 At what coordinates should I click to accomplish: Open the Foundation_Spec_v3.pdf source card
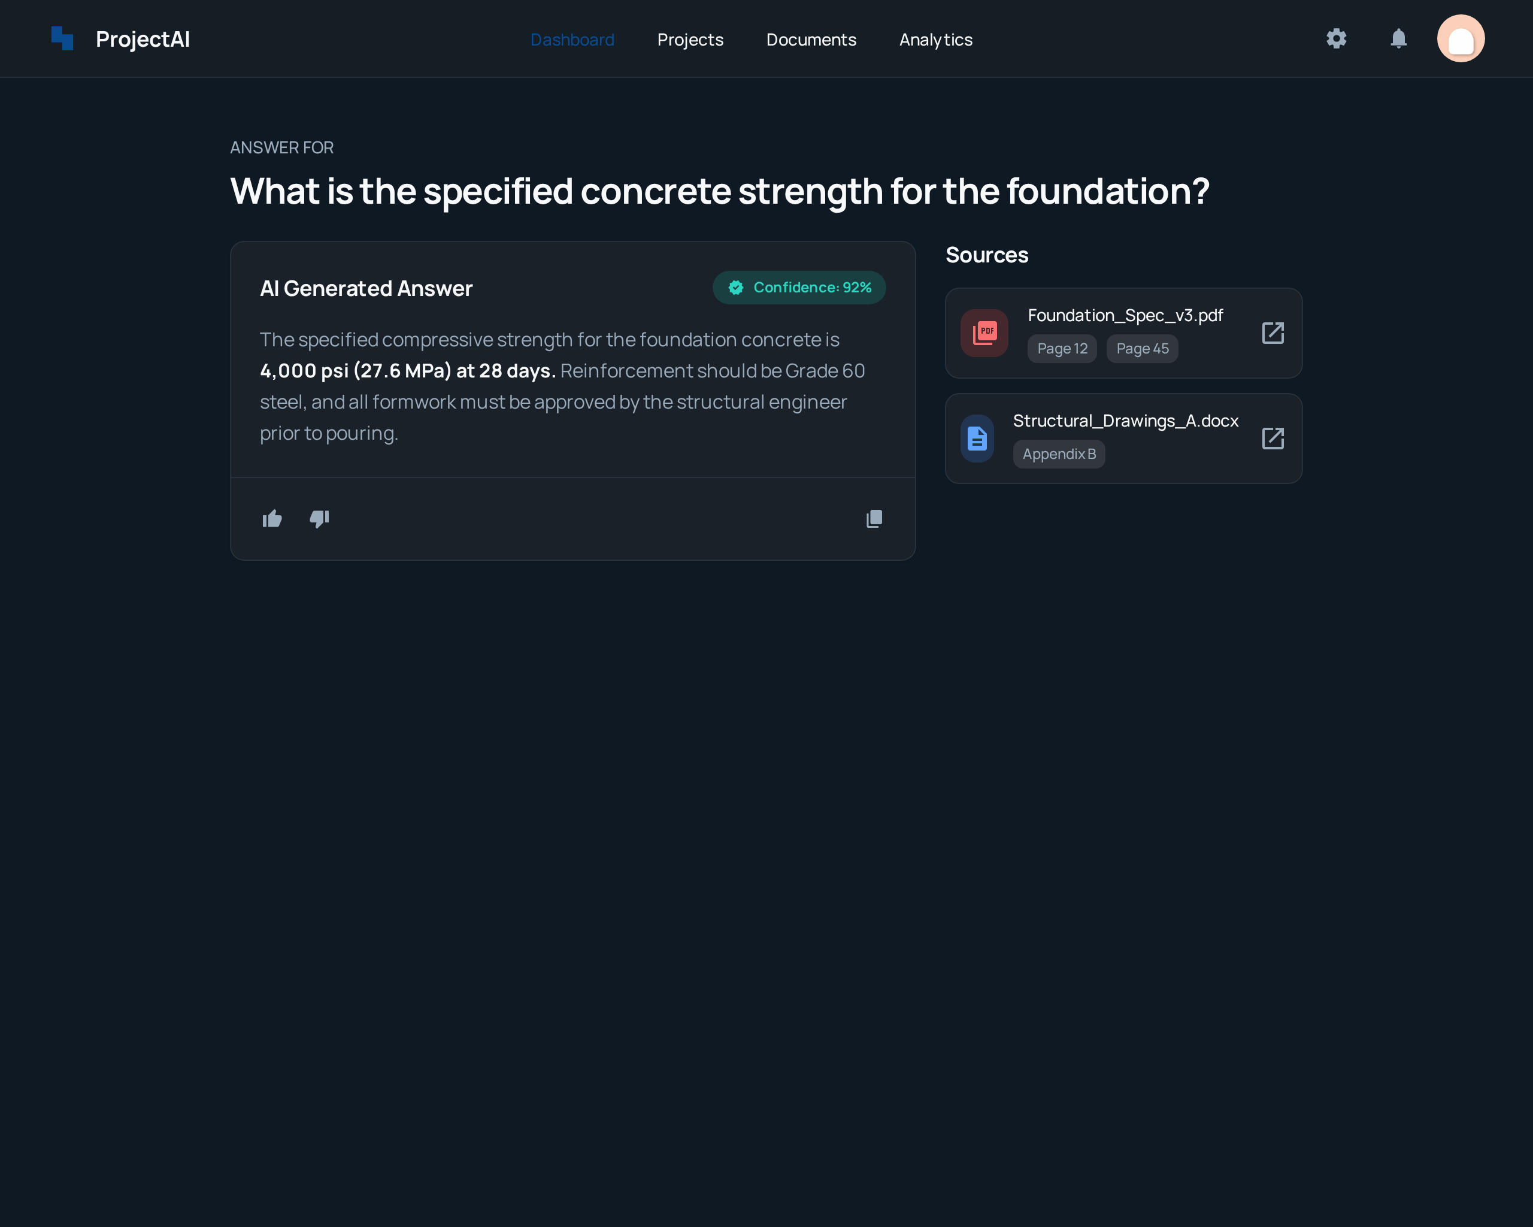[1123, 332]
